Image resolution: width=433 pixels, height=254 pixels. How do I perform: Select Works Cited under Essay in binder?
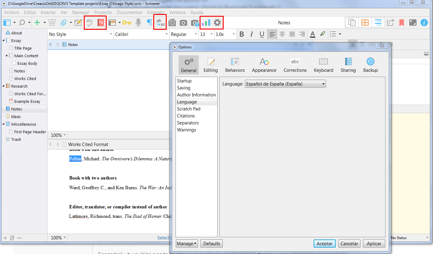(x=25, y=78)
